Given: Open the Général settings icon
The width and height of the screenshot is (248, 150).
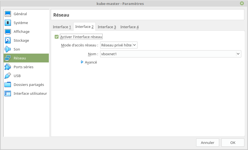Looking at the screenshot, I should click(x=8, y=14).
